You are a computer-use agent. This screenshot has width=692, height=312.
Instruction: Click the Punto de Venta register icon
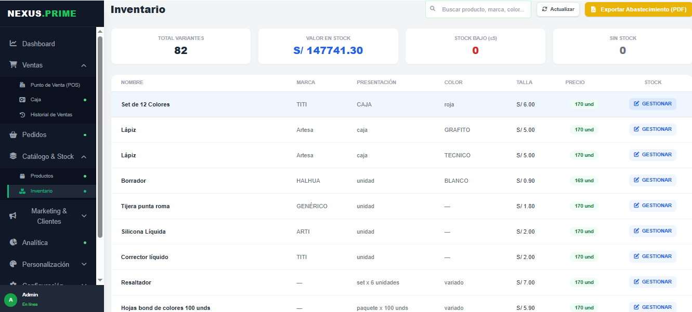[22, 85]
